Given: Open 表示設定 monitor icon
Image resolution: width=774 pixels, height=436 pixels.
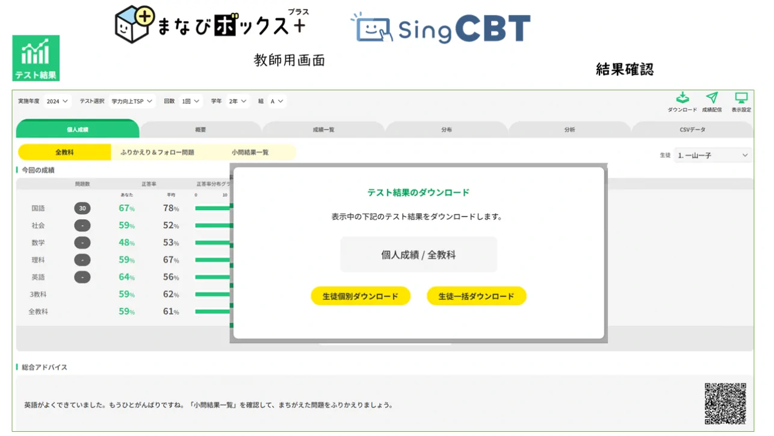Looking at the screenshot, I should 741,99.
